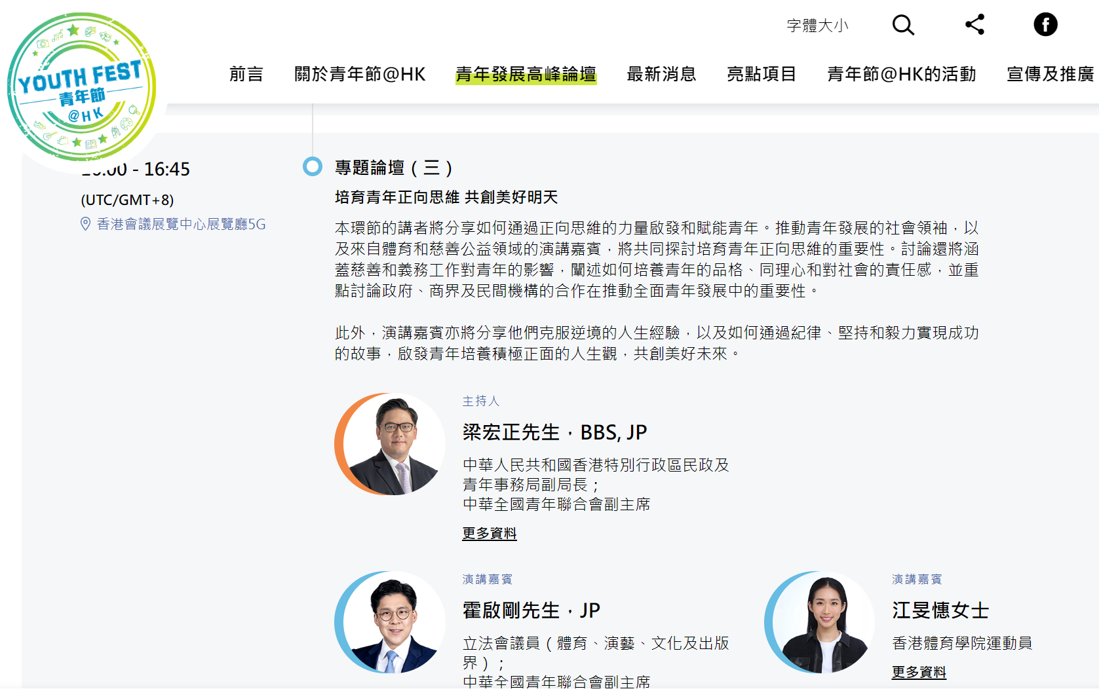Click 更多資料 link under 江旻憓女士
The image size is (1099, 691).
[919, 672]
